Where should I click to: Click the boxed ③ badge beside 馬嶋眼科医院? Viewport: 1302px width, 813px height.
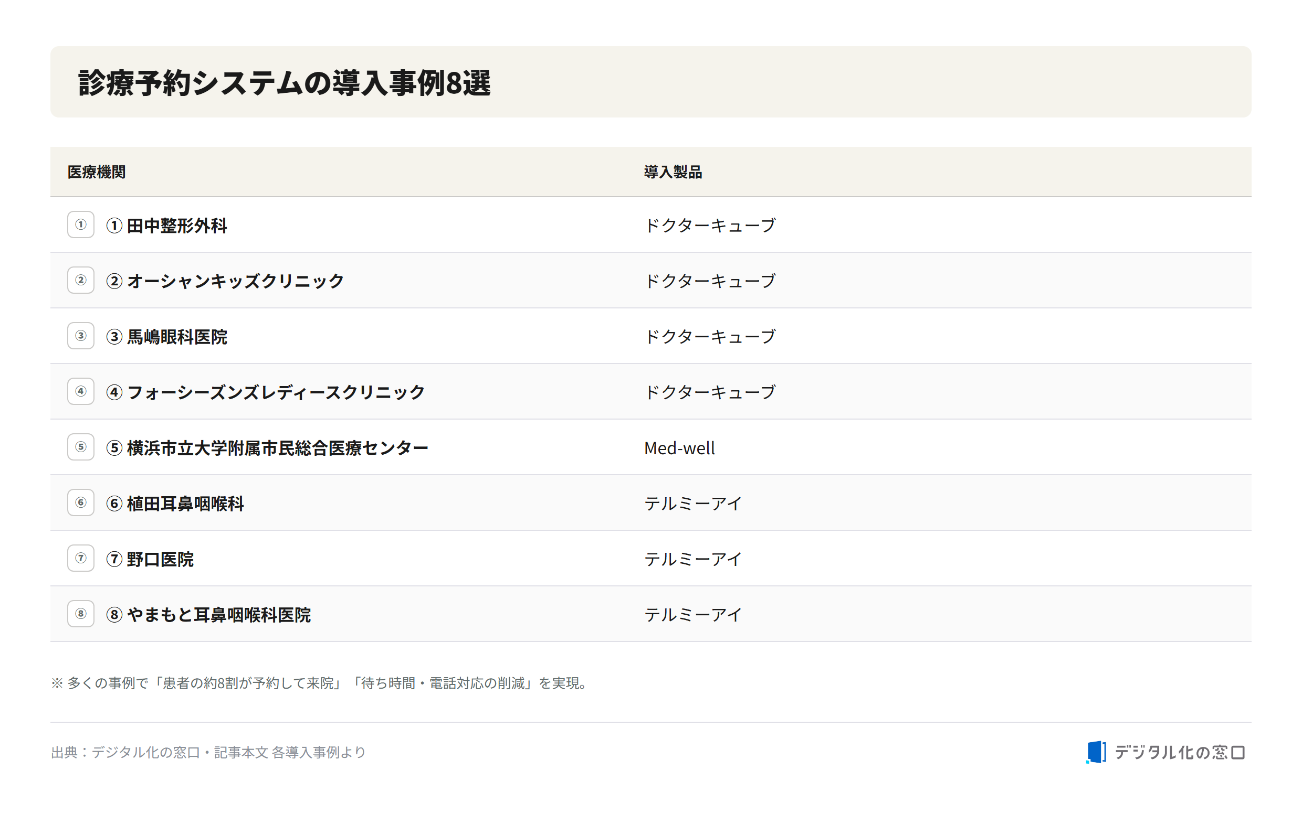point(81,336)
